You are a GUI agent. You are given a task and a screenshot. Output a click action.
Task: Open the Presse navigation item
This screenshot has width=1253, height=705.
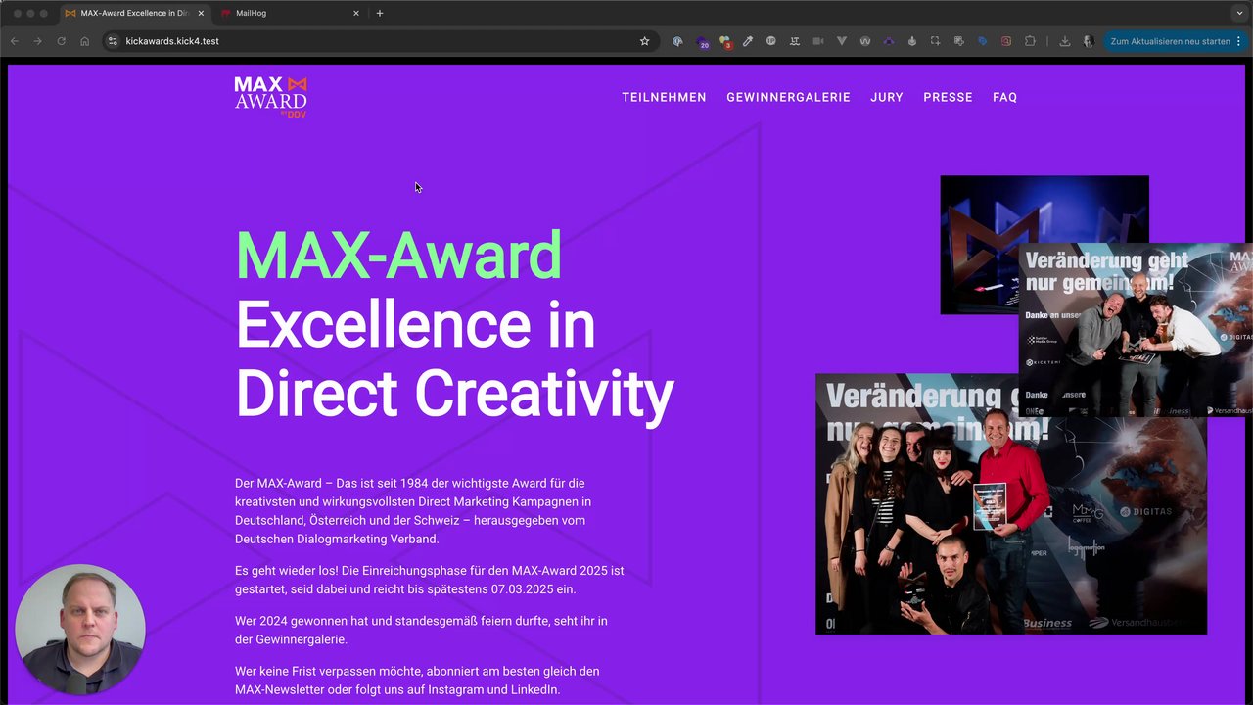pyautogui.click(x=948, y=97)
